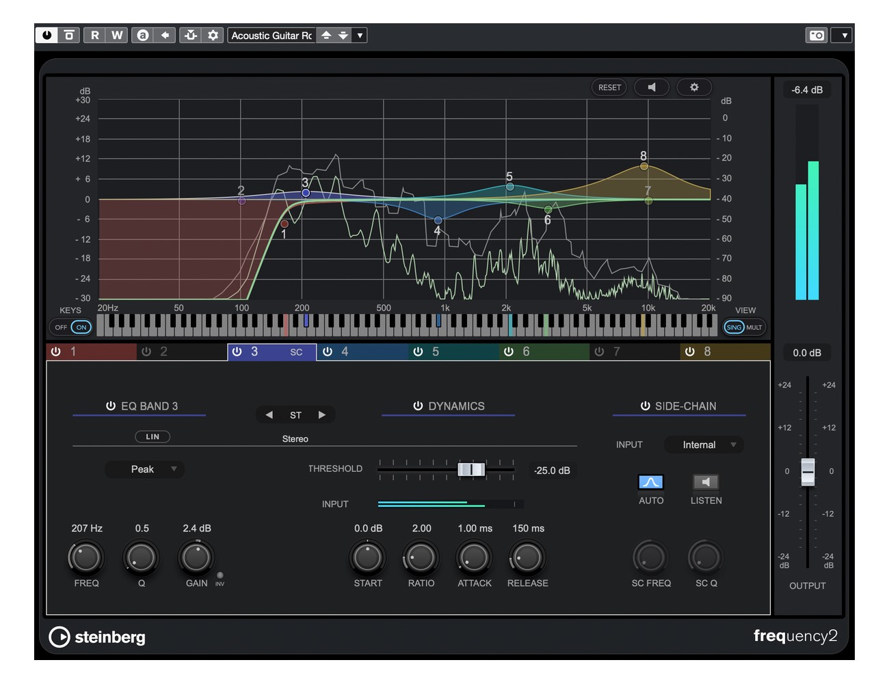Toggle the power icon for band 5
The image size is (889, 684).
click(x=418, y=352)
